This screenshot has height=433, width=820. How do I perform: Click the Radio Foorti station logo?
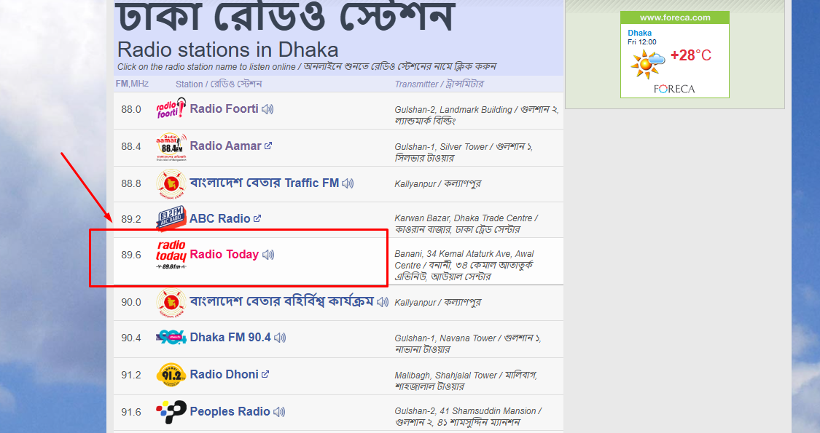[171, 108]
